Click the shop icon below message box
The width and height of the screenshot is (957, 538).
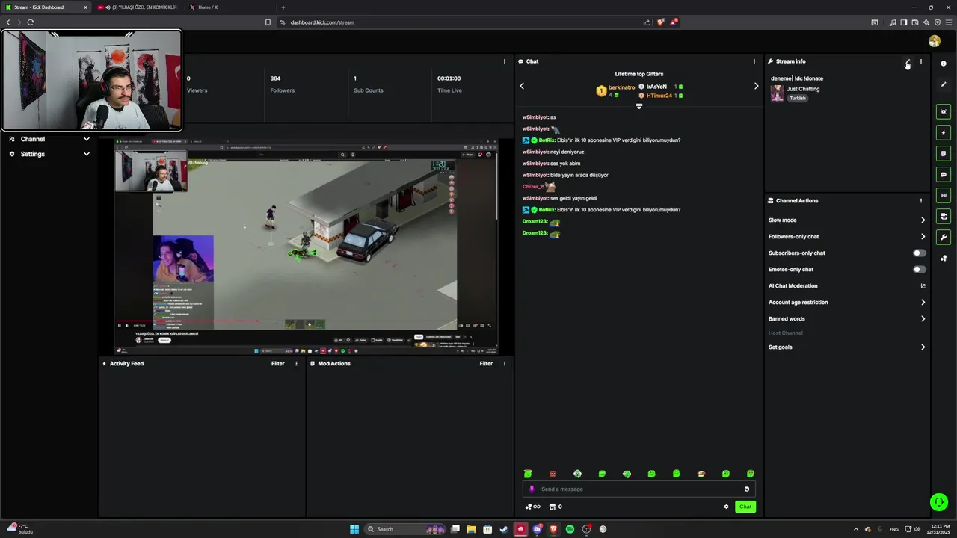coord(553,507)
